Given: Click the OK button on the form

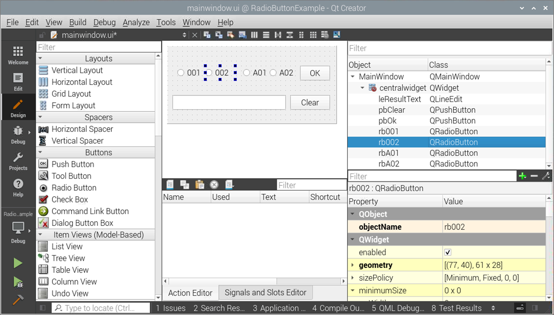Looking at the screenshot, I should 315,73.
